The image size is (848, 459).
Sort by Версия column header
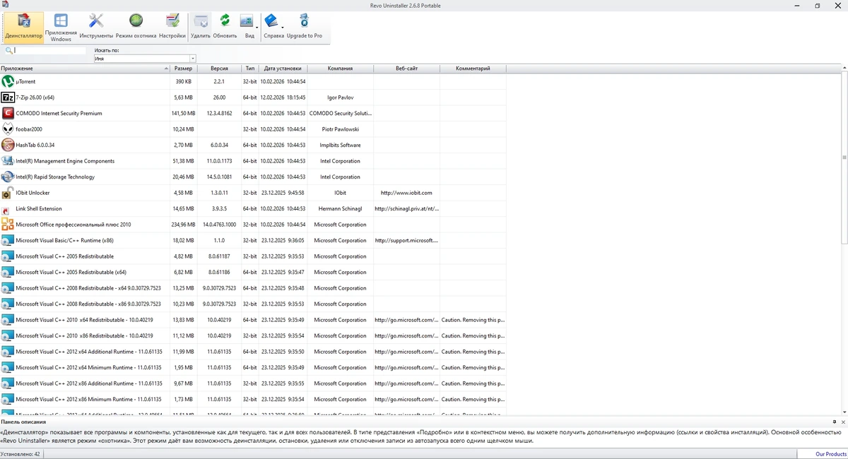pyautogui.click(x=219, y=68)
